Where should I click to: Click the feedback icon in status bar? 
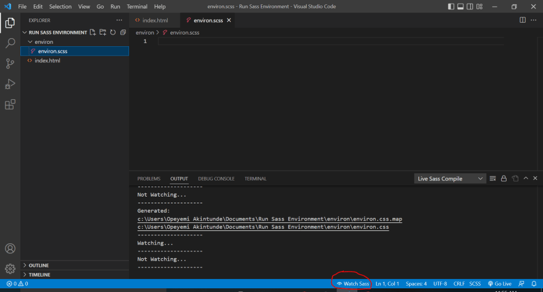tap(521, 284)
